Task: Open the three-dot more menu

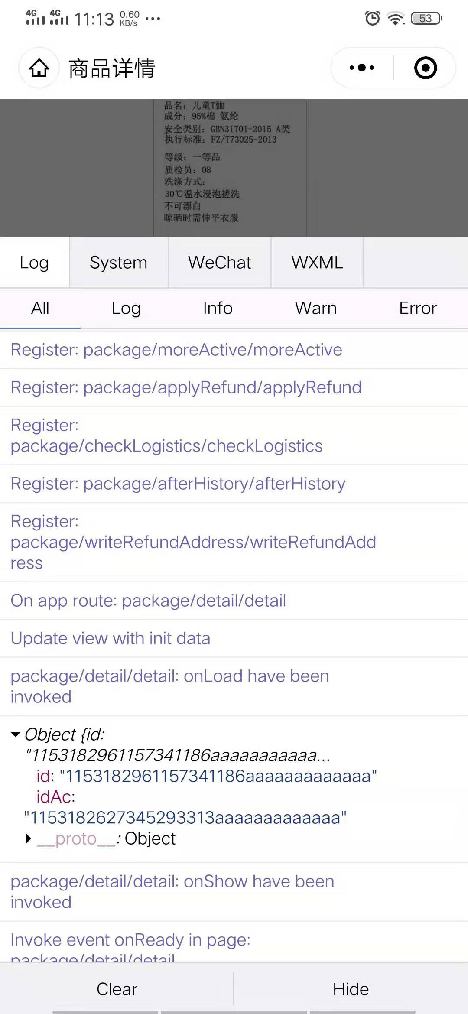Action: pos(362,68)
